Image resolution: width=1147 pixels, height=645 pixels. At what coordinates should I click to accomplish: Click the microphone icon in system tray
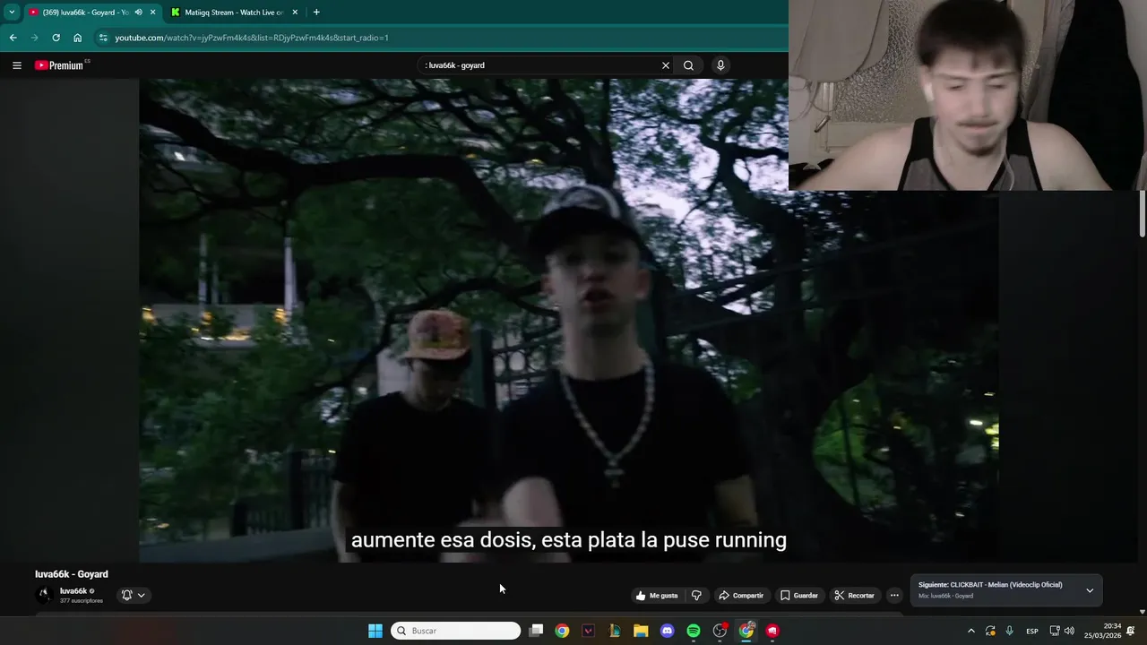(1009, 631)
